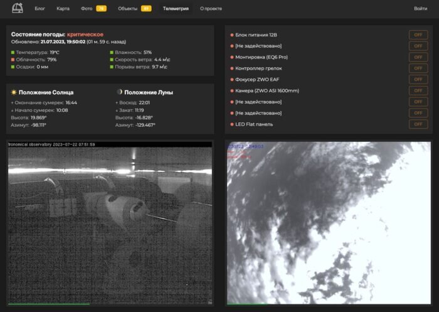Image resolution: width=439 pixels, height=312 pixels.
Task: Click the moon Азимут -129.467° value
Action: [145, 125]
